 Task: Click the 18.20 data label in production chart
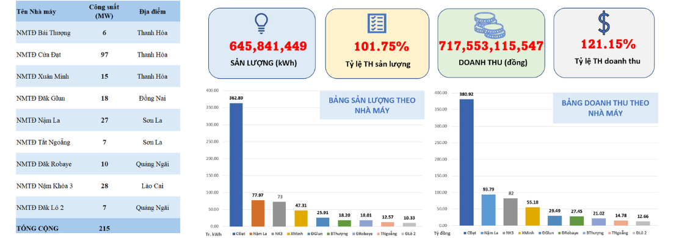pos(344,216)
